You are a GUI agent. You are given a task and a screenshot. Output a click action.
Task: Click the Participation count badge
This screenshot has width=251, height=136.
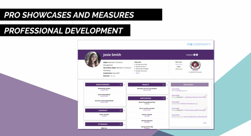click(163, 98)
